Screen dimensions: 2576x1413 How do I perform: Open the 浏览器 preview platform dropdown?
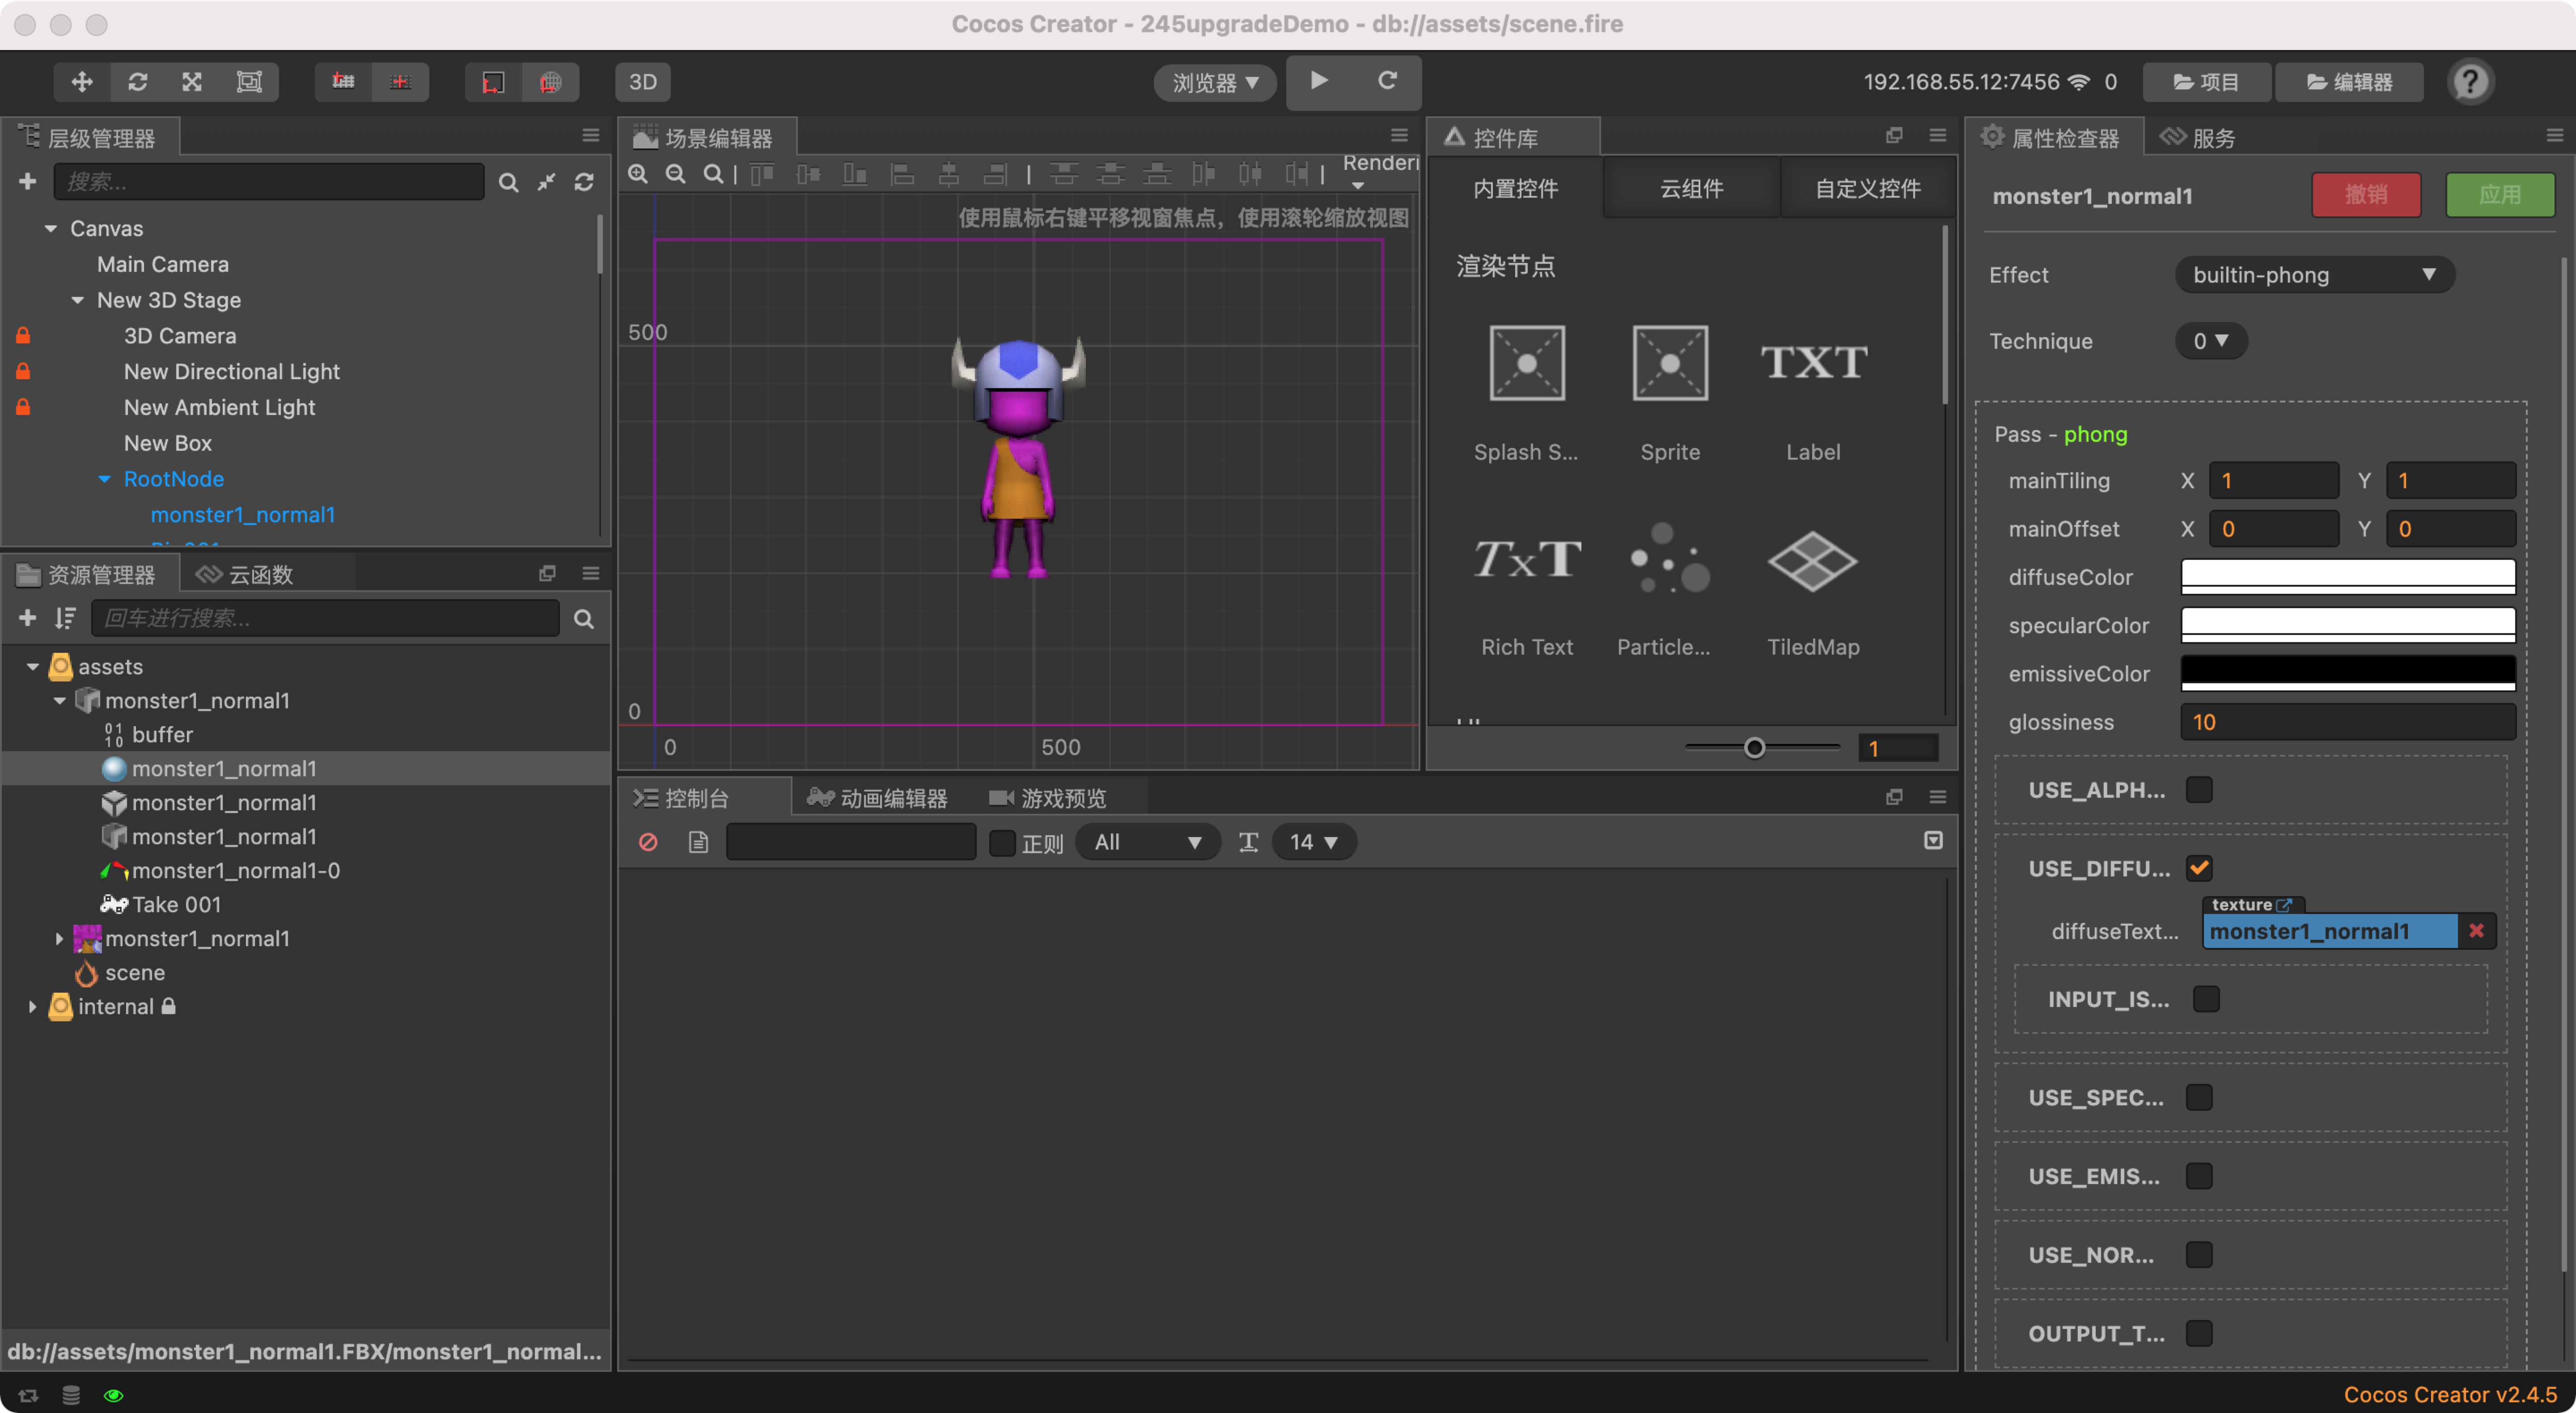pyautogui.click(x=1214, y=82)
